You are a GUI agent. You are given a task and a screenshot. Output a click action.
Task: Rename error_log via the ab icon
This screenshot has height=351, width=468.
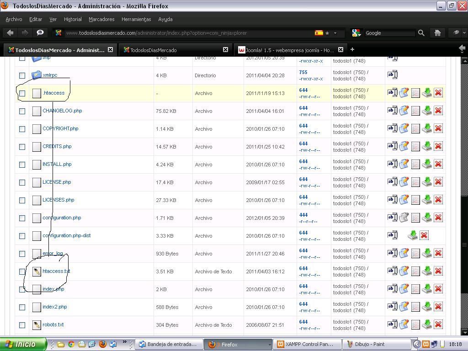click(x=392, y=253)
